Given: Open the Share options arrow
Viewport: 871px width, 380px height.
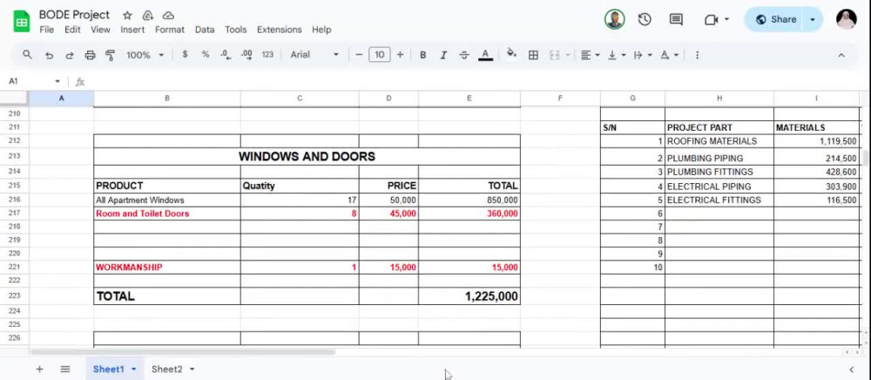Looking at the screenshot, I should point(813,19).
